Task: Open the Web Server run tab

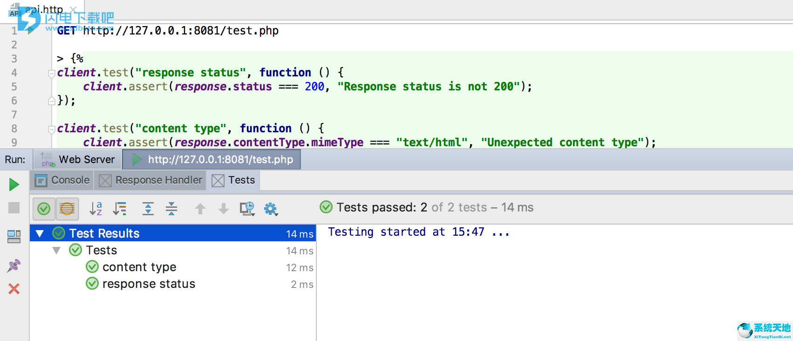Action: 77,159
